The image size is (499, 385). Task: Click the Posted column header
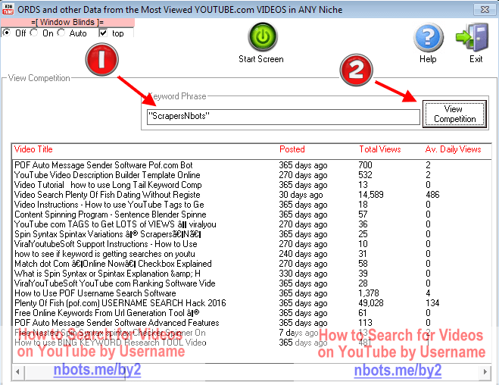(292, 149)
